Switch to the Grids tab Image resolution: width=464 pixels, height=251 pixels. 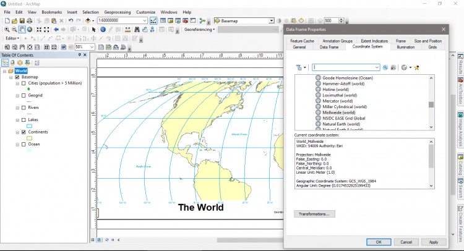click(x=432, y=48)
